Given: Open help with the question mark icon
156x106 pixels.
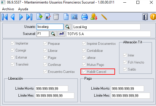Looking at the screenshot, I should click(x=153, y=17).
